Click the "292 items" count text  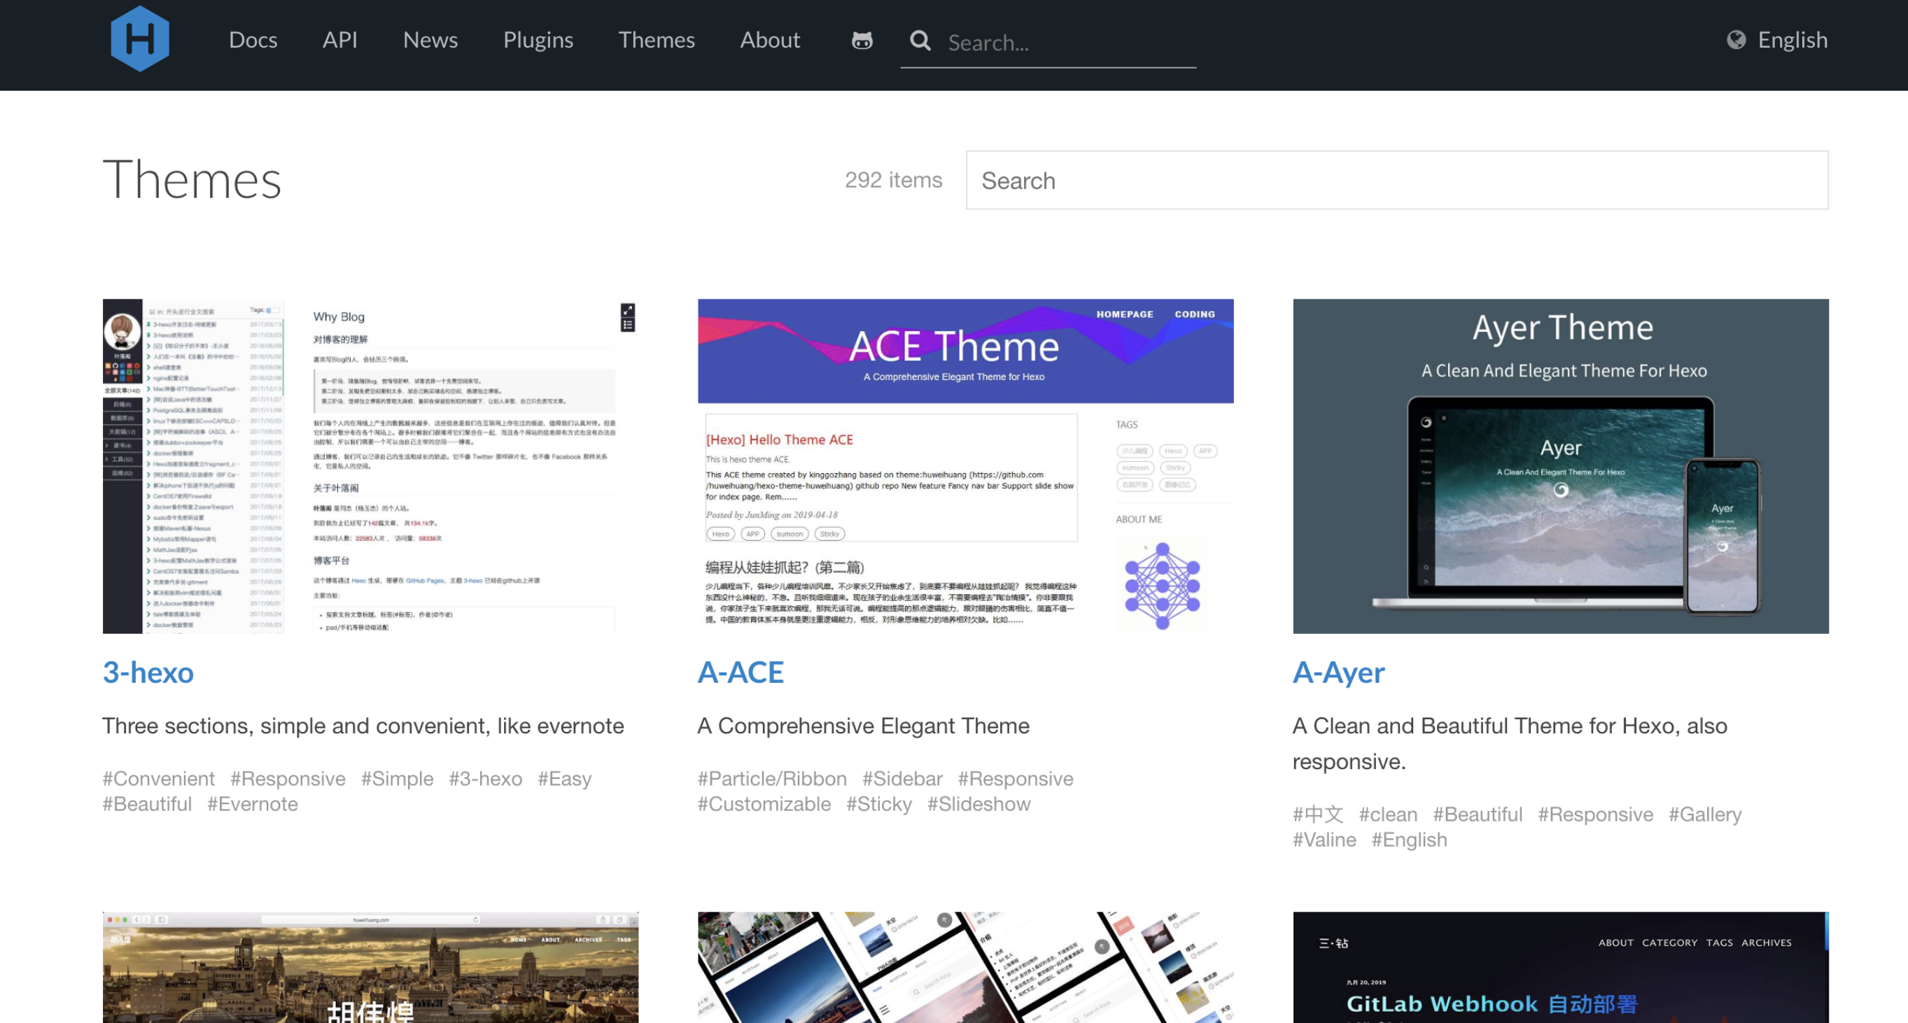click(893, 180)
